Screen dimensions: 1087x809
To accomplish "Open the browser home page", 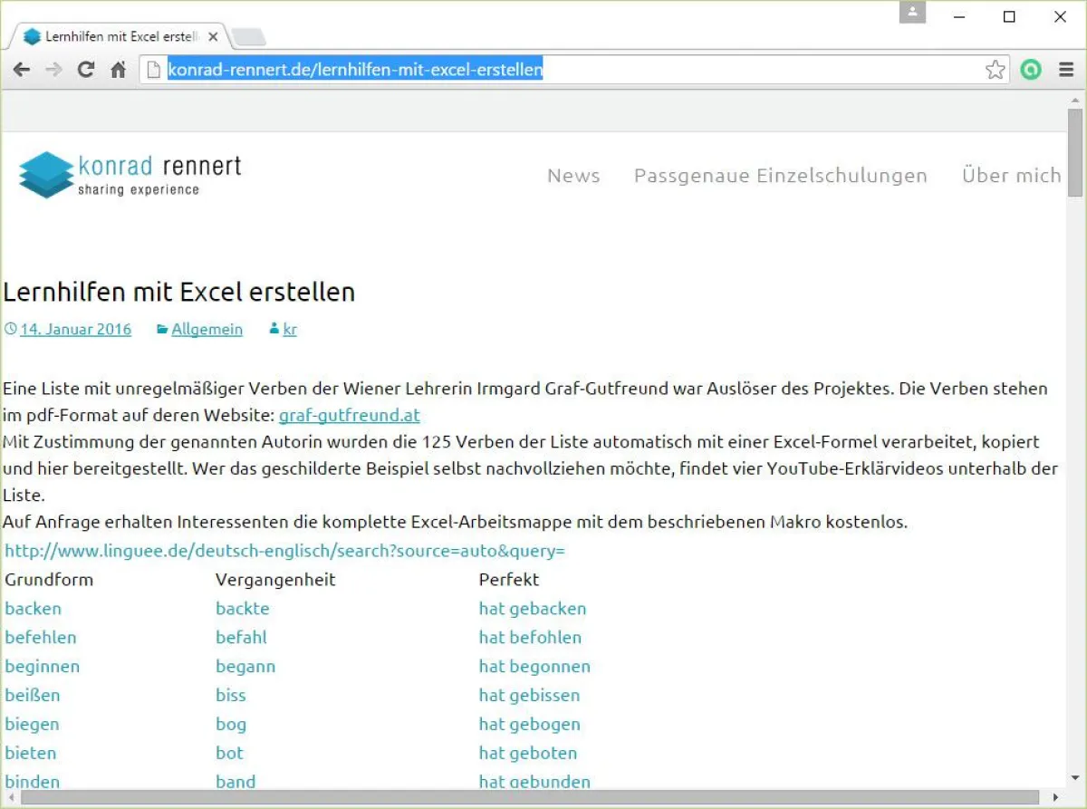I will pyautogui.click(x=118, y=69).
